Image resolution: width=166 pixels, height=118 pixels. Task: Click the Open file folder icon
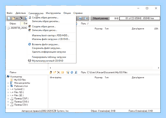tap(14, 18)
